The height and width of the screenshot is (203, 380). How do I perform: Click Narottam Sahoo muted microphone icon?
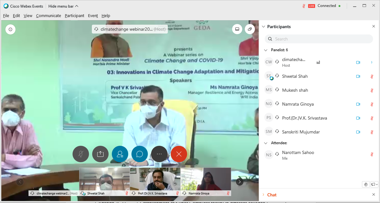click(372, 154)
